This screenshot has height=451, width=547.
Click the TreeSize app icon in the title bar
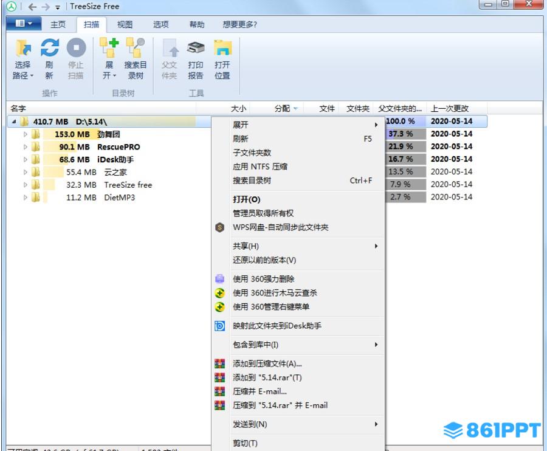tap(12, 6)
